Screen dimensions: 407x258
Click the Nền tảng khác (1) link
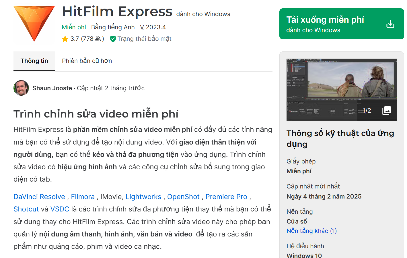pos(311,231)
